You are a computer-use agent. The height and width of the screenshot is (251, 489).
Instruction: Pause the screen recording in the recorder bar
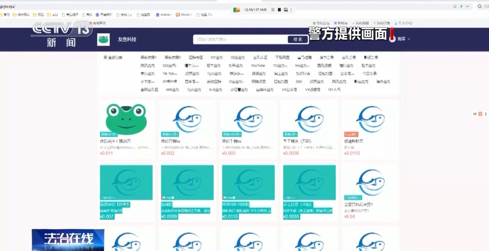[x=273, y=10]
